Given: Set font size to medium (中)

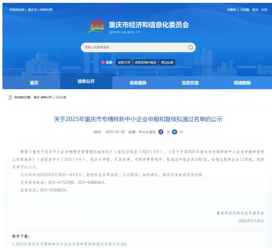Looking at the screenshot, I should pyautogui.click(x=175, y=132).
